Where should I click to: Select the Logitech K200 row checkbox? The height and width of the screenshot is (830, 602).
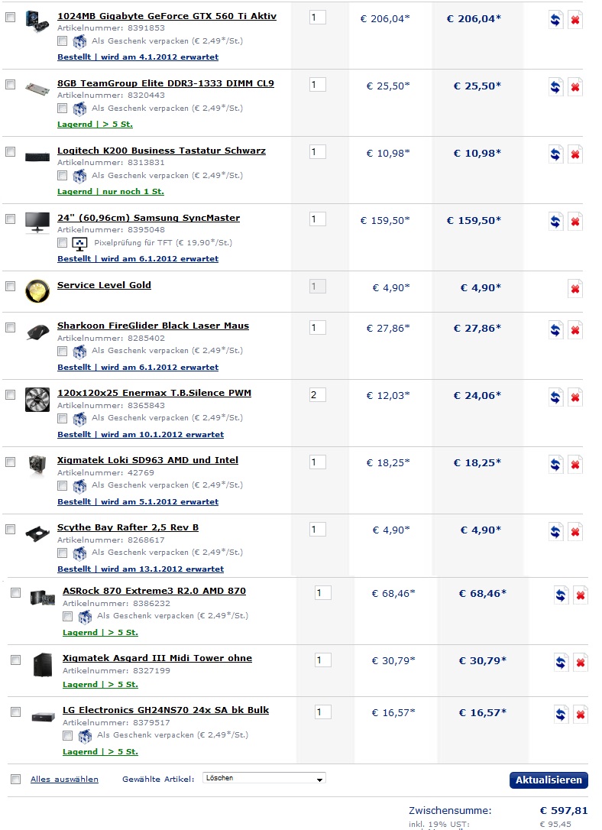tap(10, 151)
